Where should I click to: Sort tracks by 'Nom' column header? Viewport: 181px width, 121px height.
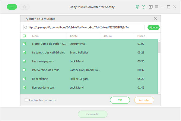35,36
